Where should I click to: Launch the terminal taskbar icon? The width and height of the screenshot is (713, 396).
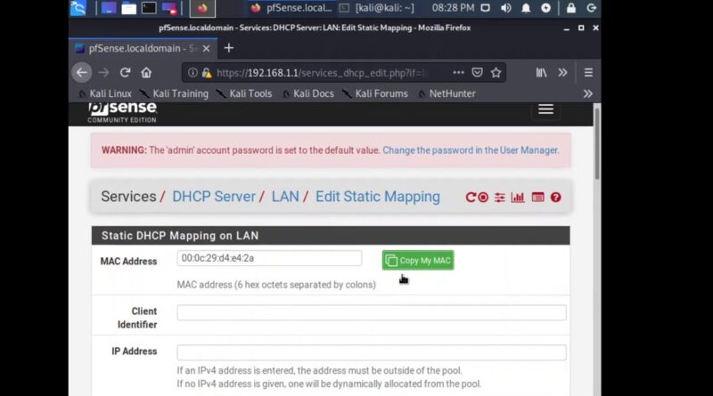(x=149, y=8)
